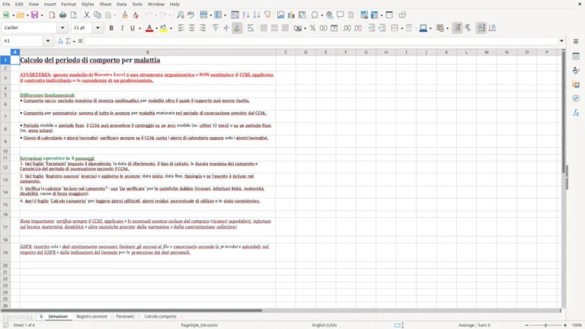Open the Name Box dropdown arrow
585x329 pixels.
[48, 41]
